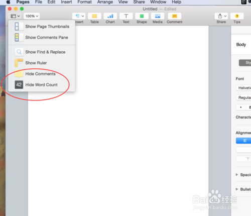The image size is (251, 216).
Task: Open the View menu toolbar button
Action: [x=15, y=16]
